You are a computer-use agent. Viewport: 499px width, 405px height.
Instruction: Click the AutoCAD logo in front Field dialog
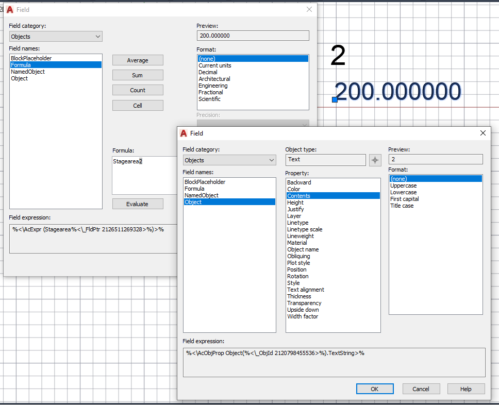[x=184, y=133]
